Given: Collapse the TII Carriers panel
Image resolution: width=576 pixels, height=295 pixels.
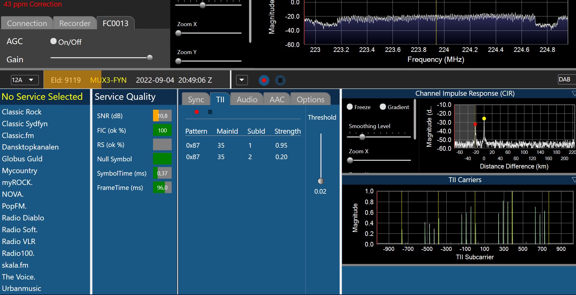Looking at the screenshot, I should pyautogui.click(x=574, y=180).
